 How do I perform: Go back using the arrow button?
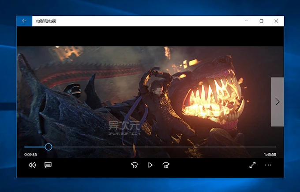click(24, 21)
